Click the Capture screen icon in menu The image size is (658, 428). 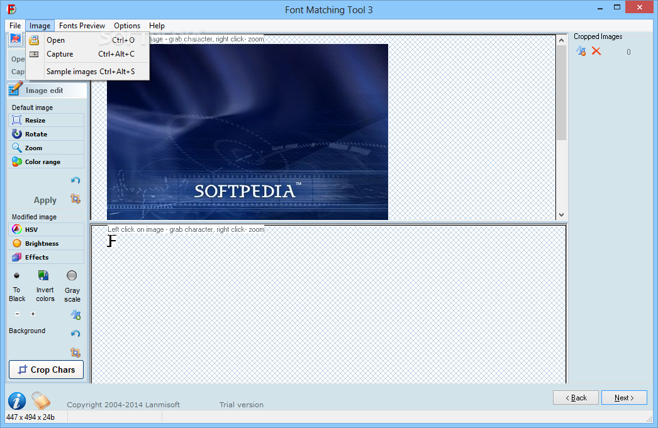pyautogui.click(x=34, y=54)
